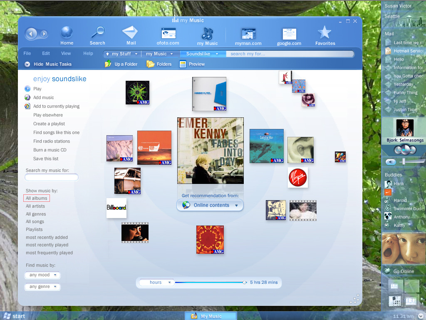This screenshot has width=426, height=320.
Task: Select the All artists link
Action: pyautogui.click(x=35, y=206)
